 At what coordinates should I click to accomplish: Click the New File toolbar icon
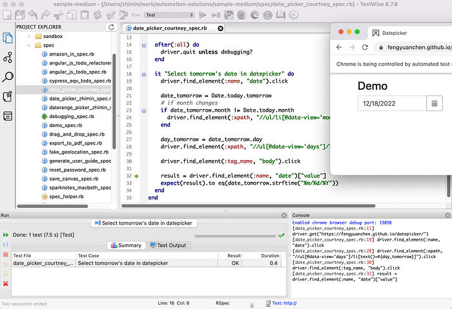[x=7, y=15]
